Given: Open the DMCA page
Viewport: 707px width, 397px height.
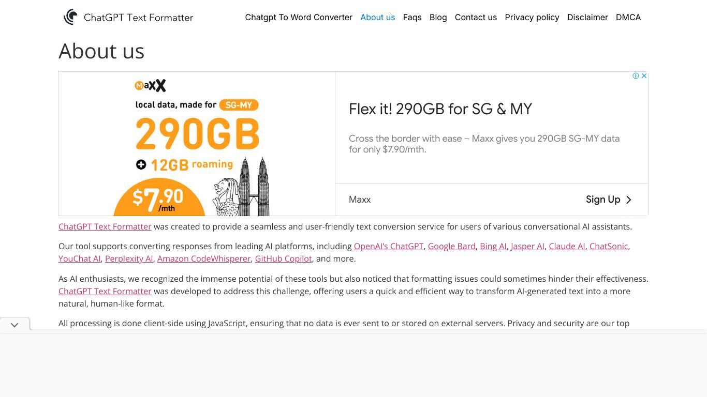Looking at the screenshot, I should point(628,17).
